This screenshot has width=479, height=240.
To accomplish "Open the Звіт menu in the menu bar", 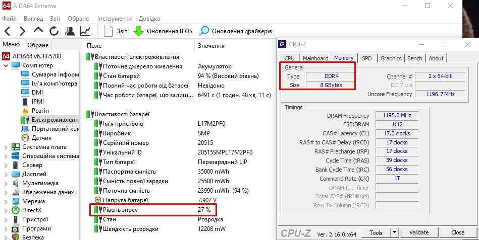I will (56, 19).
